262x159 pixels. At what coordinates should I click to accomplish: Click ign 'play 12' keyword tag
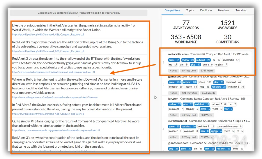188,104
